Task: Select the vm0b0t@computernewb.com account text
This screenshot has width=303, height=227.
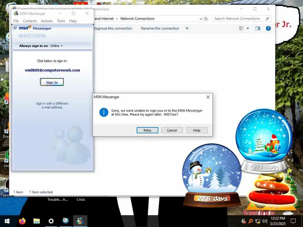Action: 52,70
